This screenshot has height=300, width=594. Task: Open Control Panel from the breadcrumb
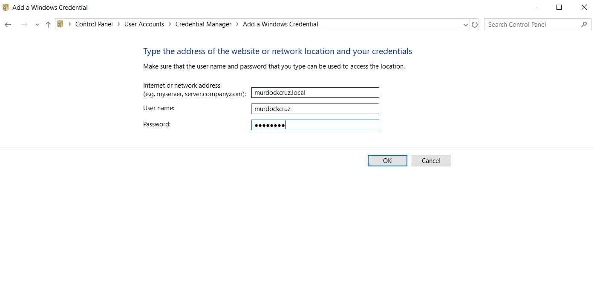(94, 24)
